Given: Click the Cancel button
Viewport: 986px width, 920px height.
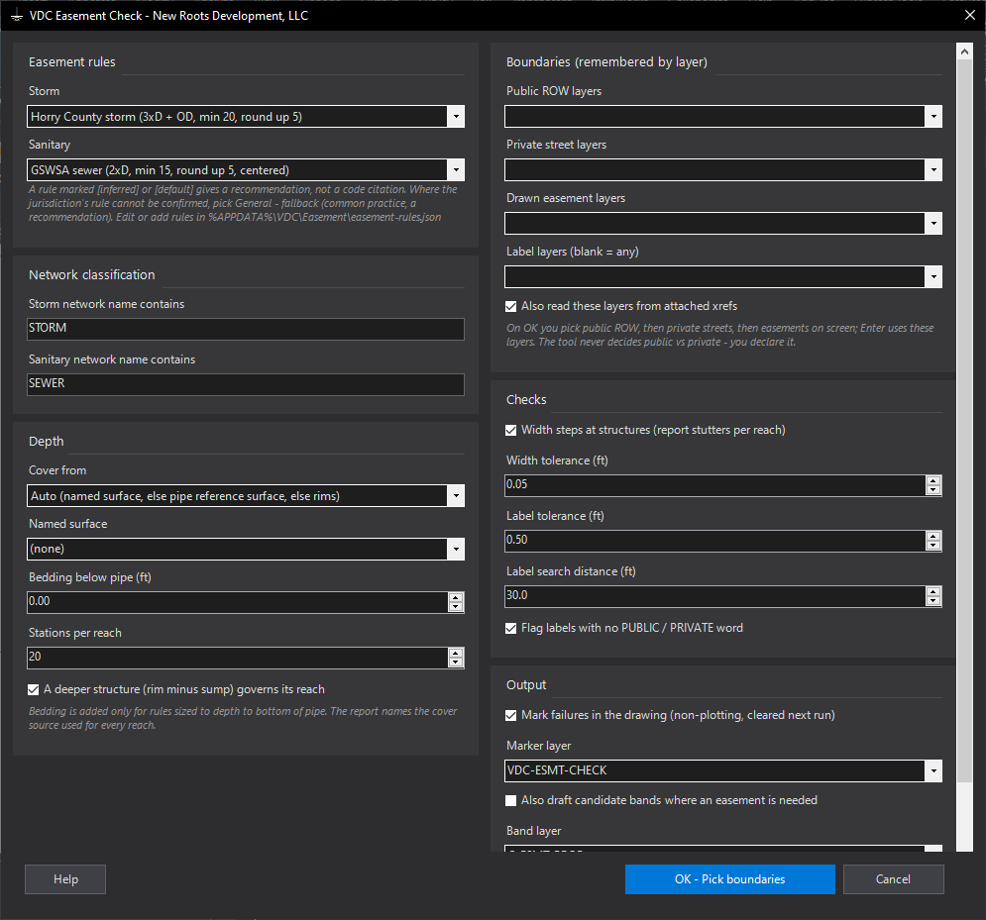Looking at the screenshot, I should click(893, 879).
